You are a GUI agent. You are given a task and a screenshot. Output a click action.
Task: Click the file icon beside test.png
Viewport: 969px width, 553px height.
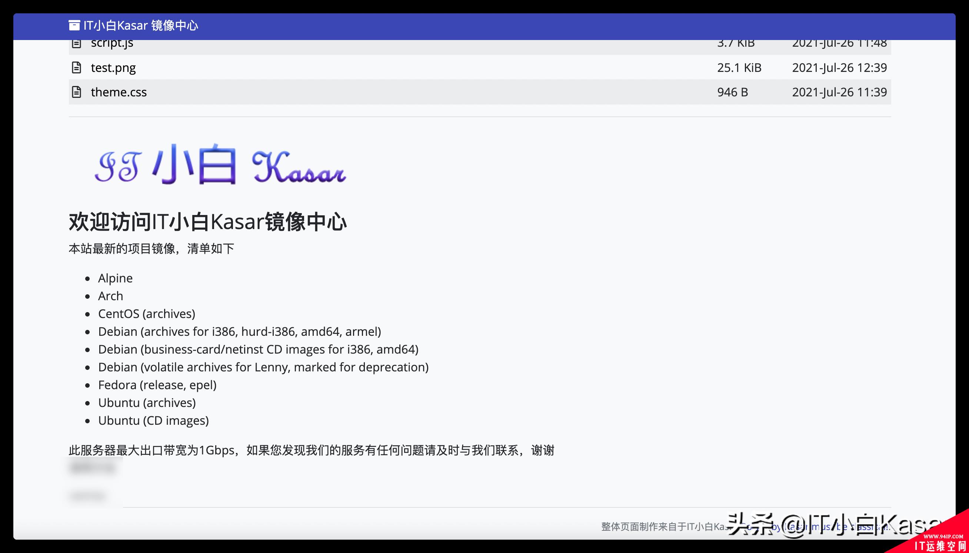(x=76, y=67)
